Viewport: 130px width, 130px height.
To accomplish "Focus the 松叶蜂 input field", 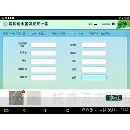I will click(x=94, y=45).
